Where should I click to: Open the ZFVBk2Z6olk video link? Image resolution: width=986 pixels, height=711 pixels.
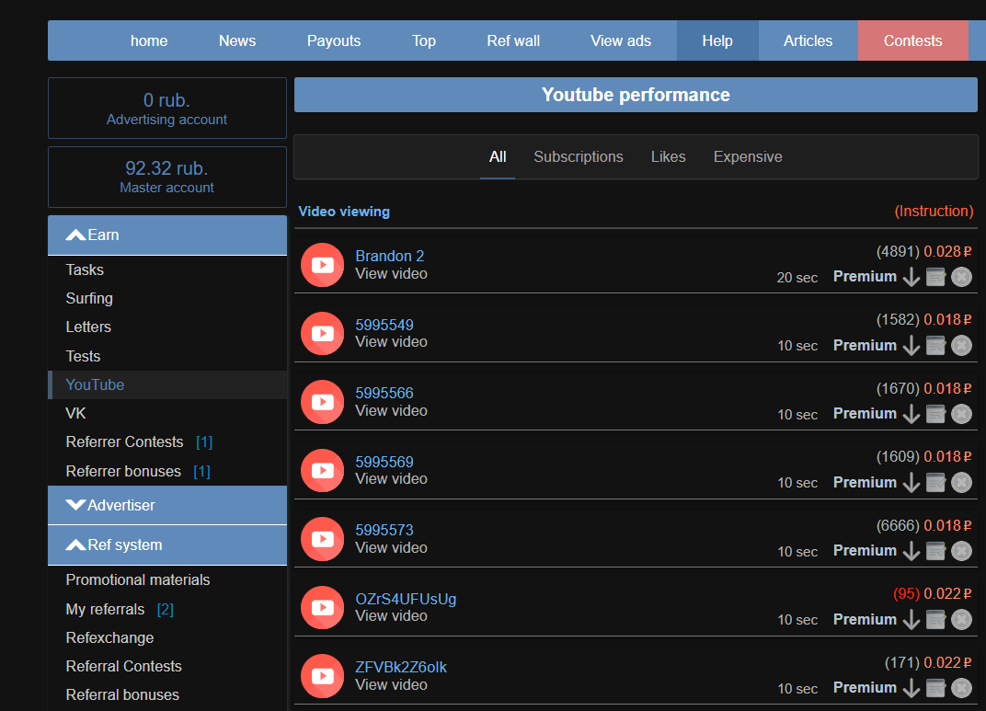pos(401,668)
